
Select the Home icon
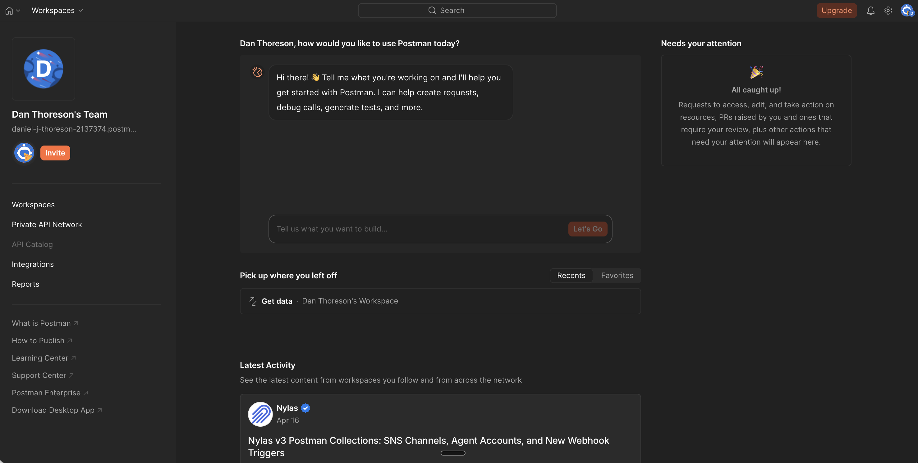coord(9,10)
